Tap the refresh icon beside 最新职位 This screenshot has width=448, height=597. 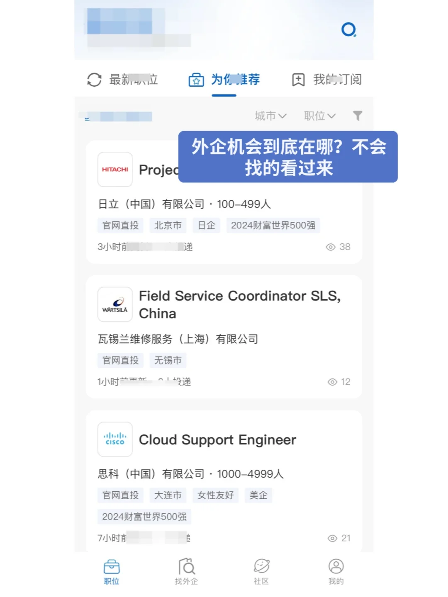(94, 80)
